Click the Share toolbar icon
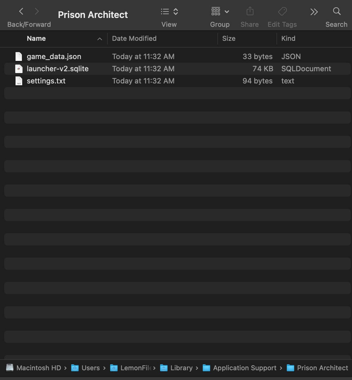The image size is (352, 380). pyautogui.click(x=250, y=11)
